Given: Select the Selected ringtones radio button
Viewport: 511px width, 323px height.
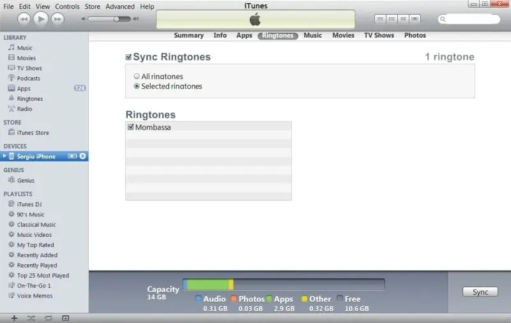Looking at the screenshot, I should point(137,86).
